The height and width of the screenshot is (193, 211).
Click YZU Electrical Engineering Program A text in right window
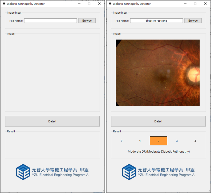(166, 175)
